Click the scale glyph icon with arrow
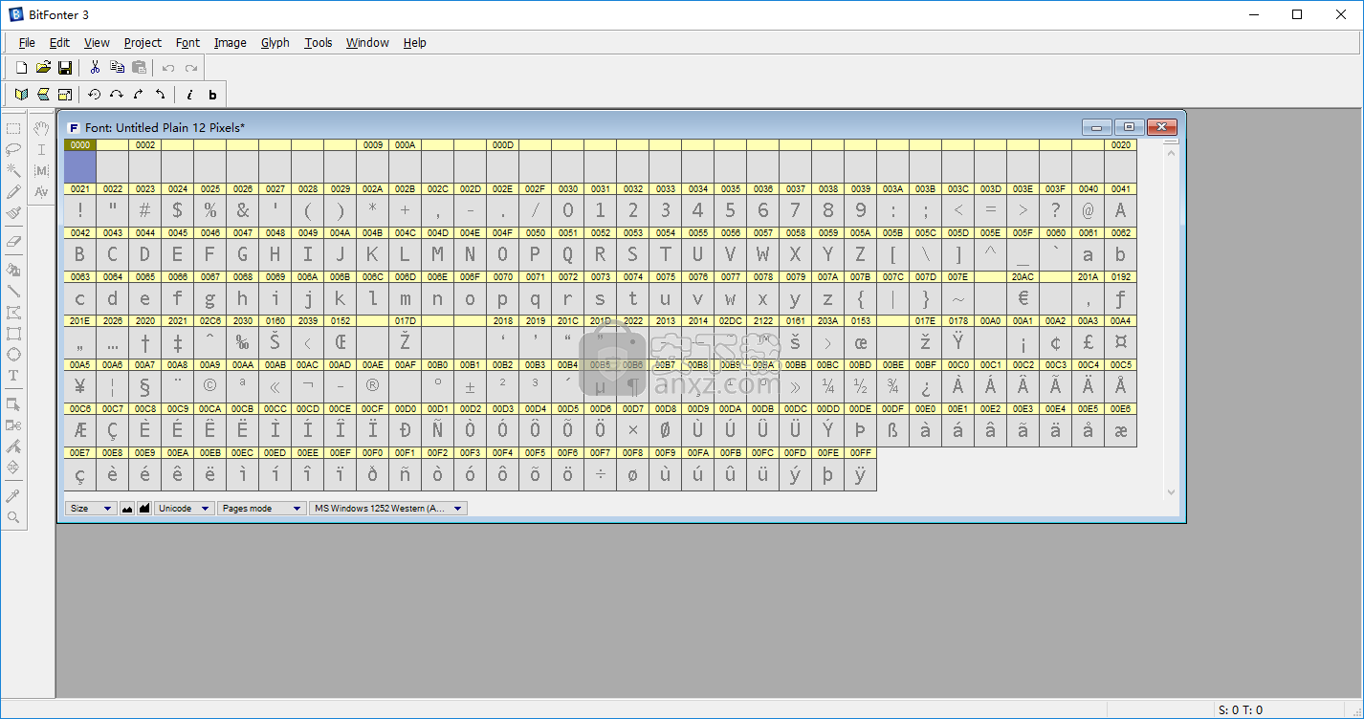This screenshot has width=1364, height=719. click(65, 95)
